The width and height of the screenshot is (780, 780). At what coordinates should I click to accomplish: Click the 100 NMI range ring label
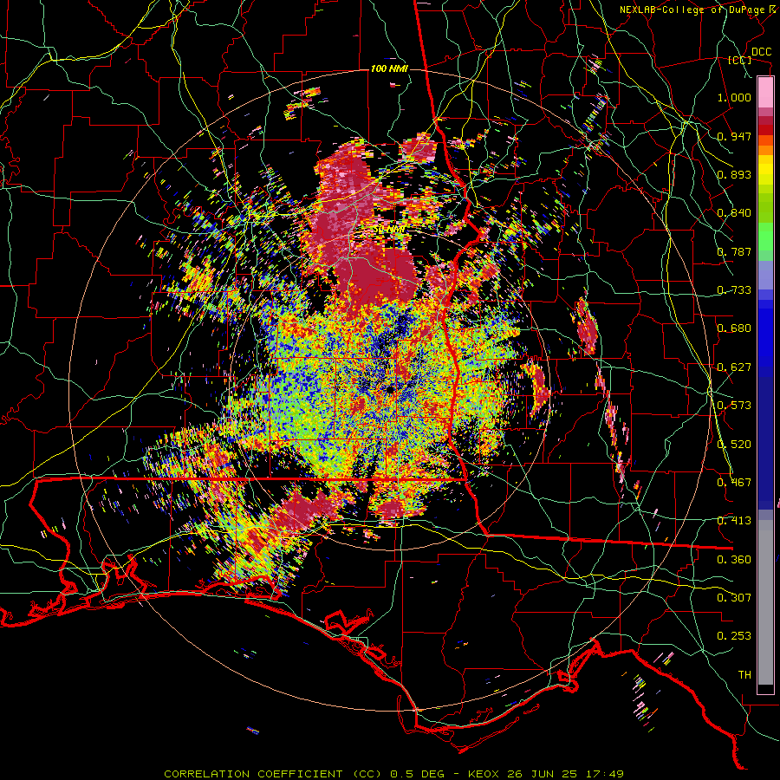tap(389, 68)
